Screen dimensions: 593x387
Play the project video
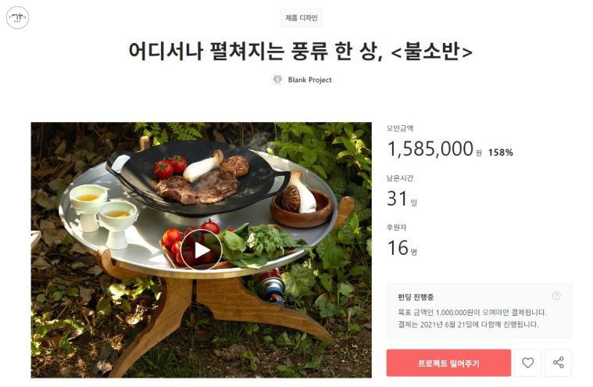pyautogui.click(x=201, y=250)
